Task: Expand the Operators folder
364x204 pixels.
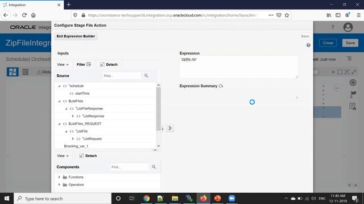Action: click(x=59, y=185)
